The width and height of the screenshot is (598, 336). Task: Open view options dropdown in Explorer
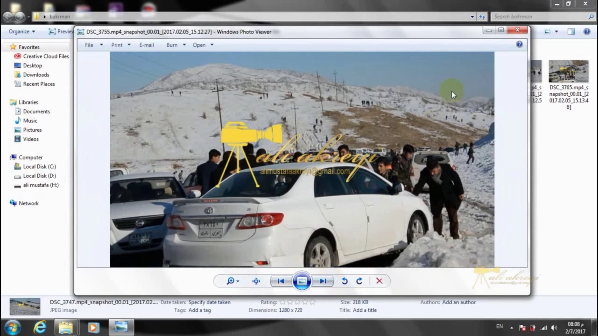click(556, 31)
